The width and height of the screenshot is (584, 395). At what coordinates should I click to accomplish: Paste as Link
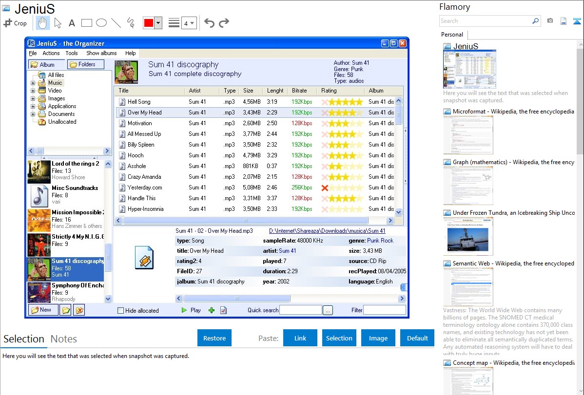pos(300,338)
